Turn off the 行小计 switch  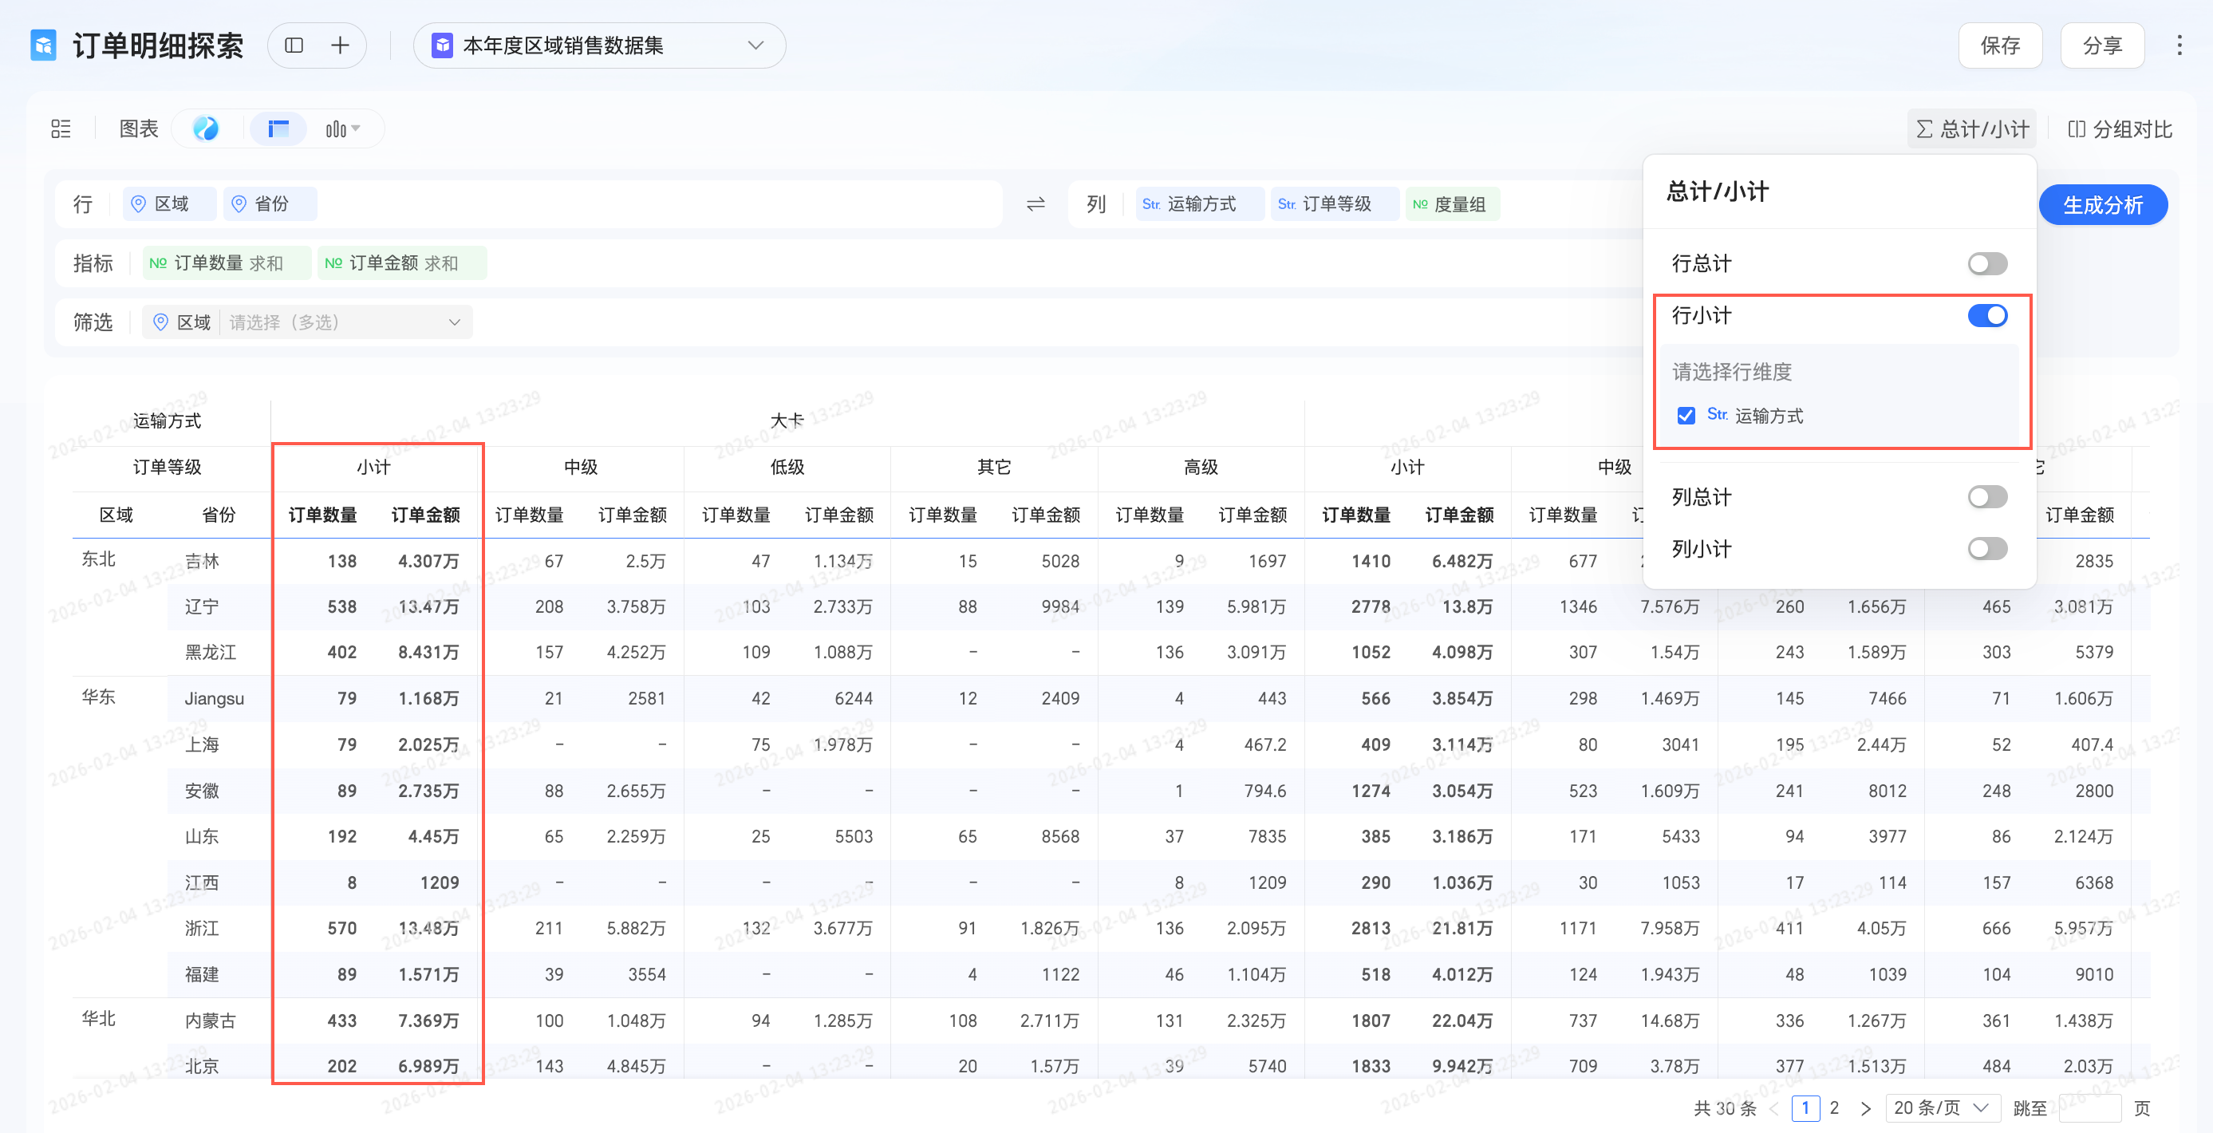point(1987,316)
